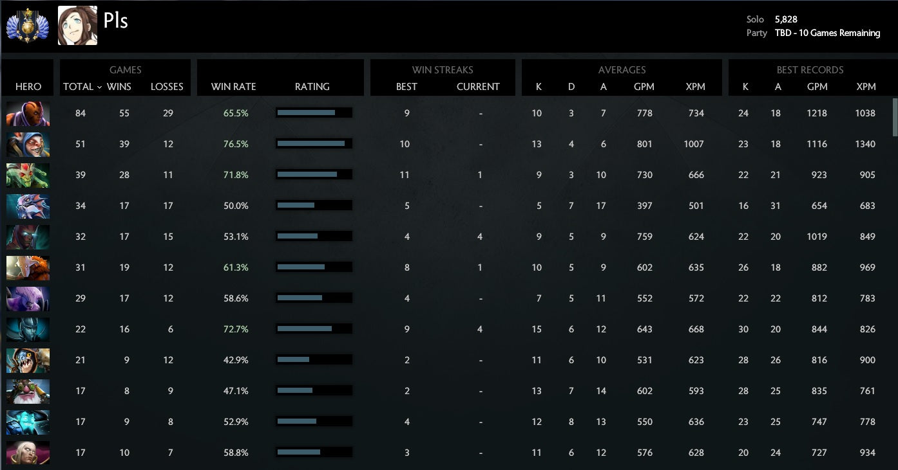
Task: Open the Invoker hero portrait
Action: pos(28,453)
